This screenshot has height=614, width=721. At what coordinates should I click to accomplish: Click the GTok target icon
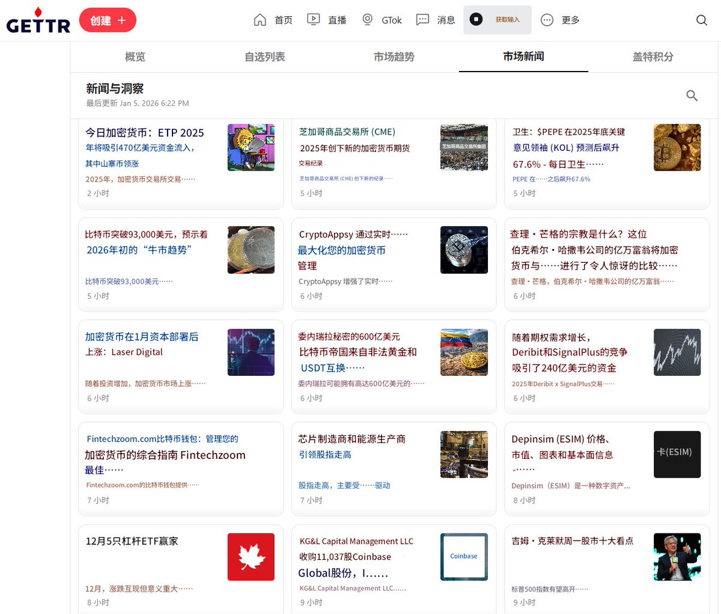click(x=367, y=19)
